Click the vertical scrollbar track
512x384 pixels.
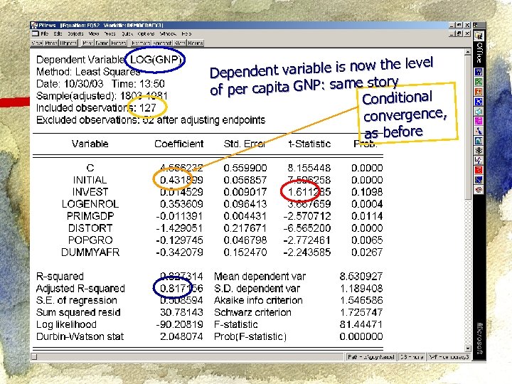[468, 271]
